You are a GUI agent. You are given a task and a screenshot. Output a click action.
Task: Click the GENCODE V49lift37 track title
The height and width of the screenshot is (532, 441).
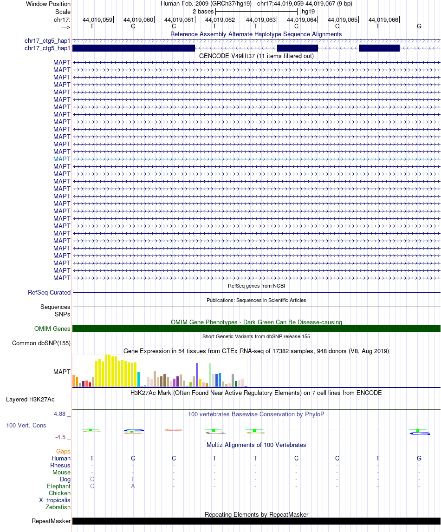256,56
